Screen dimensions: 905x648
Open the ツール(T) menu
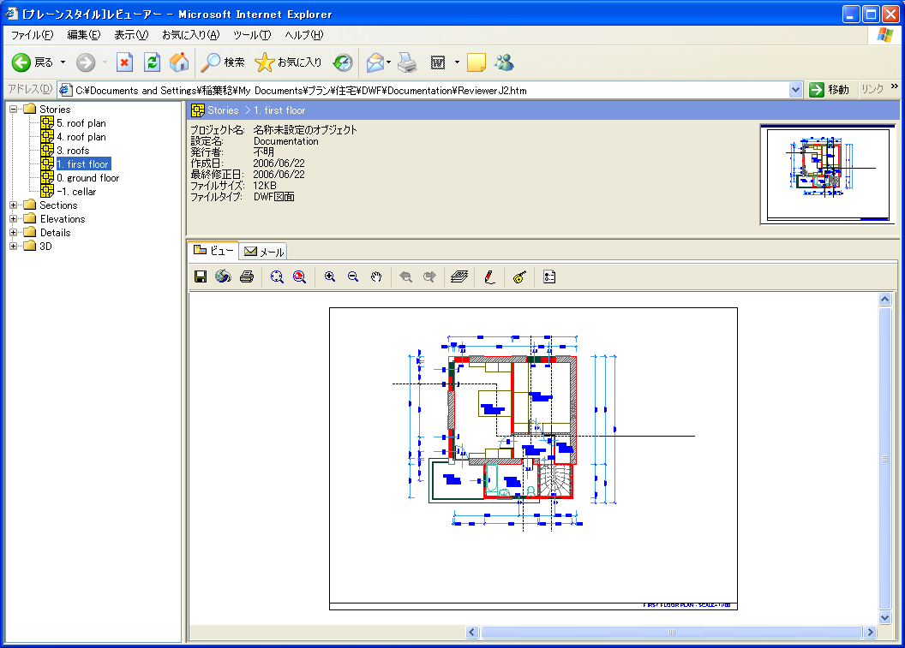pos(252,35)
